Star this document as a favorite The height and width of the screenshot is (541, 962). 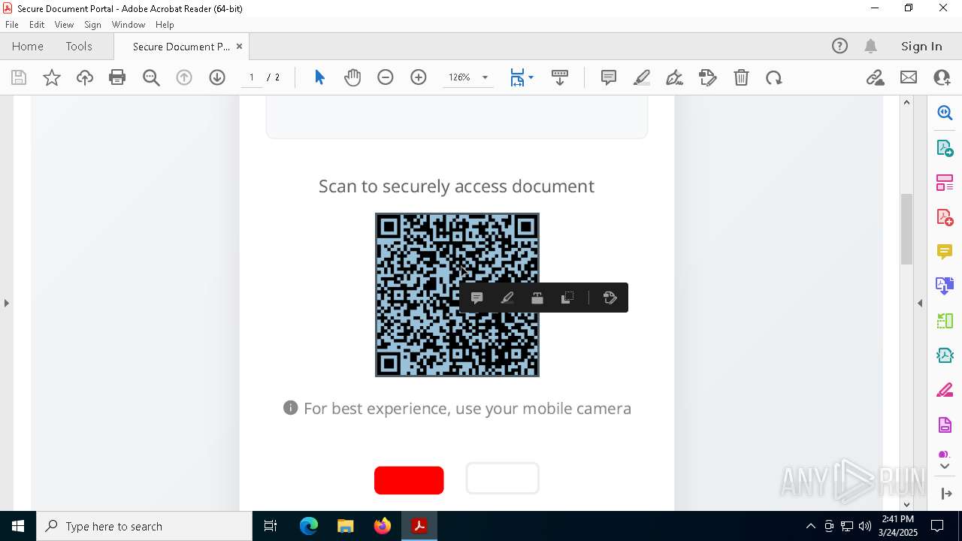tap(52, 77)
